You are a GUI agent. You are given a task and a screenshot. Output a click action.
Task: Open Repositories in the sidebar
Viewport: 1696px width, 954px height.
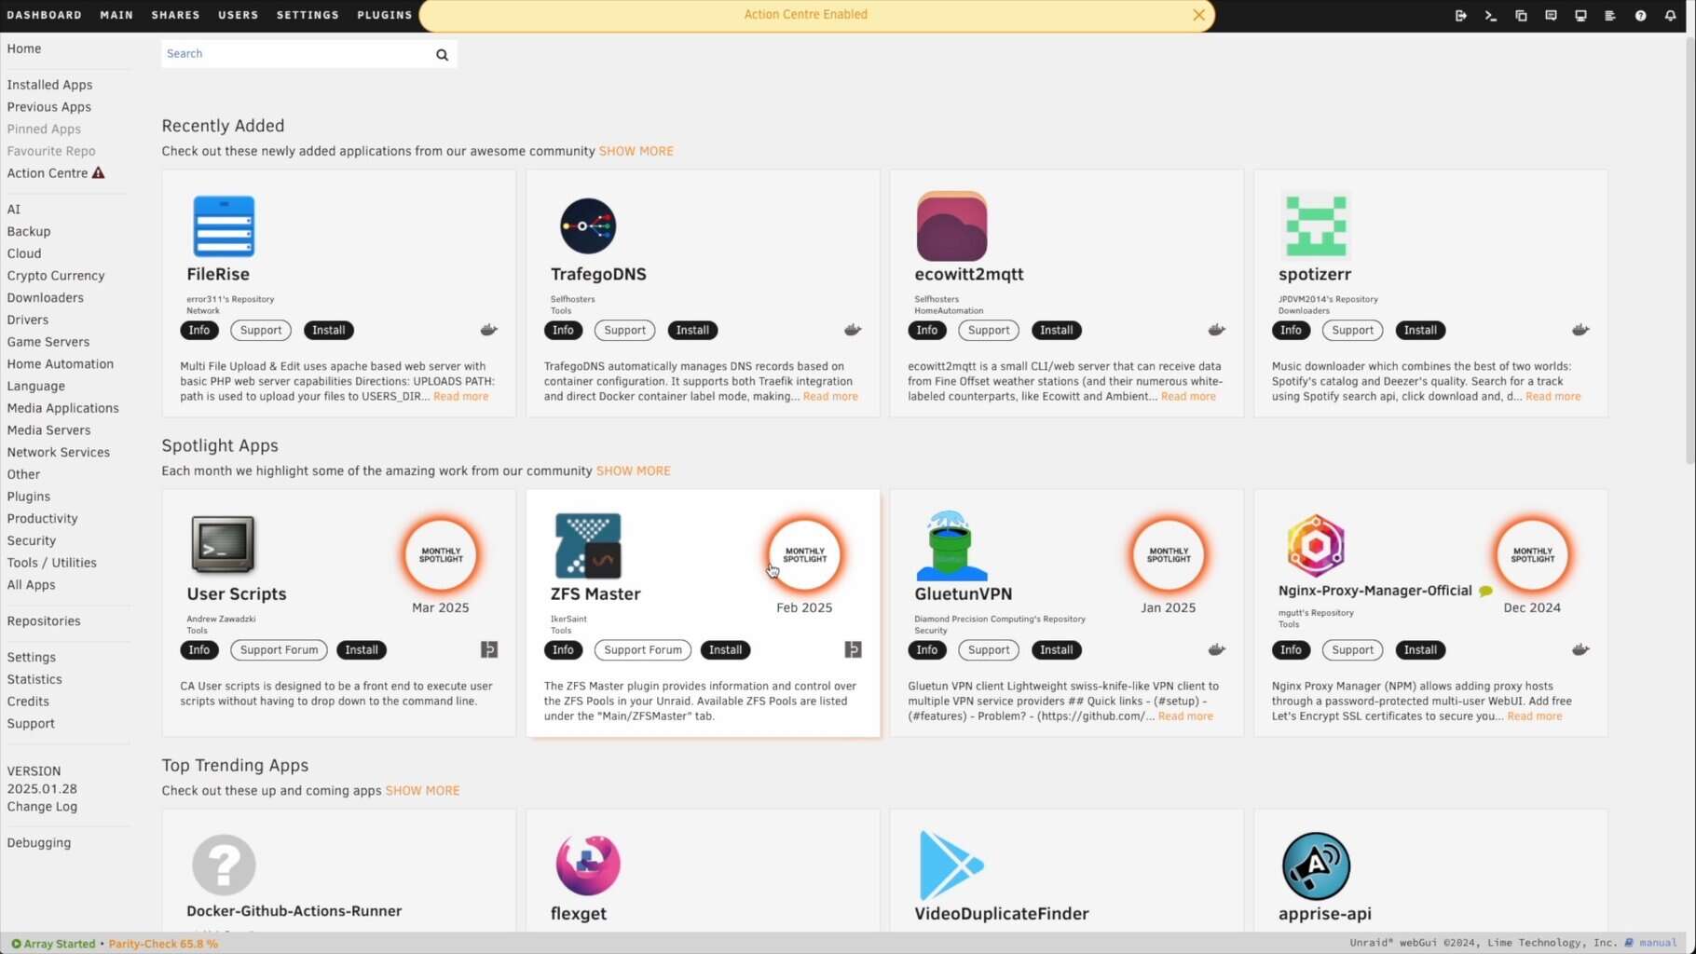tap(44, 621)
